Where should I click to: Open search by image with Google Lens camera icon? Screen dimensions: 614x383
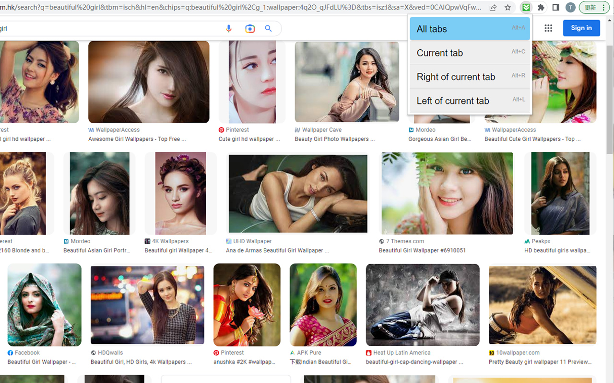point(249,28)
